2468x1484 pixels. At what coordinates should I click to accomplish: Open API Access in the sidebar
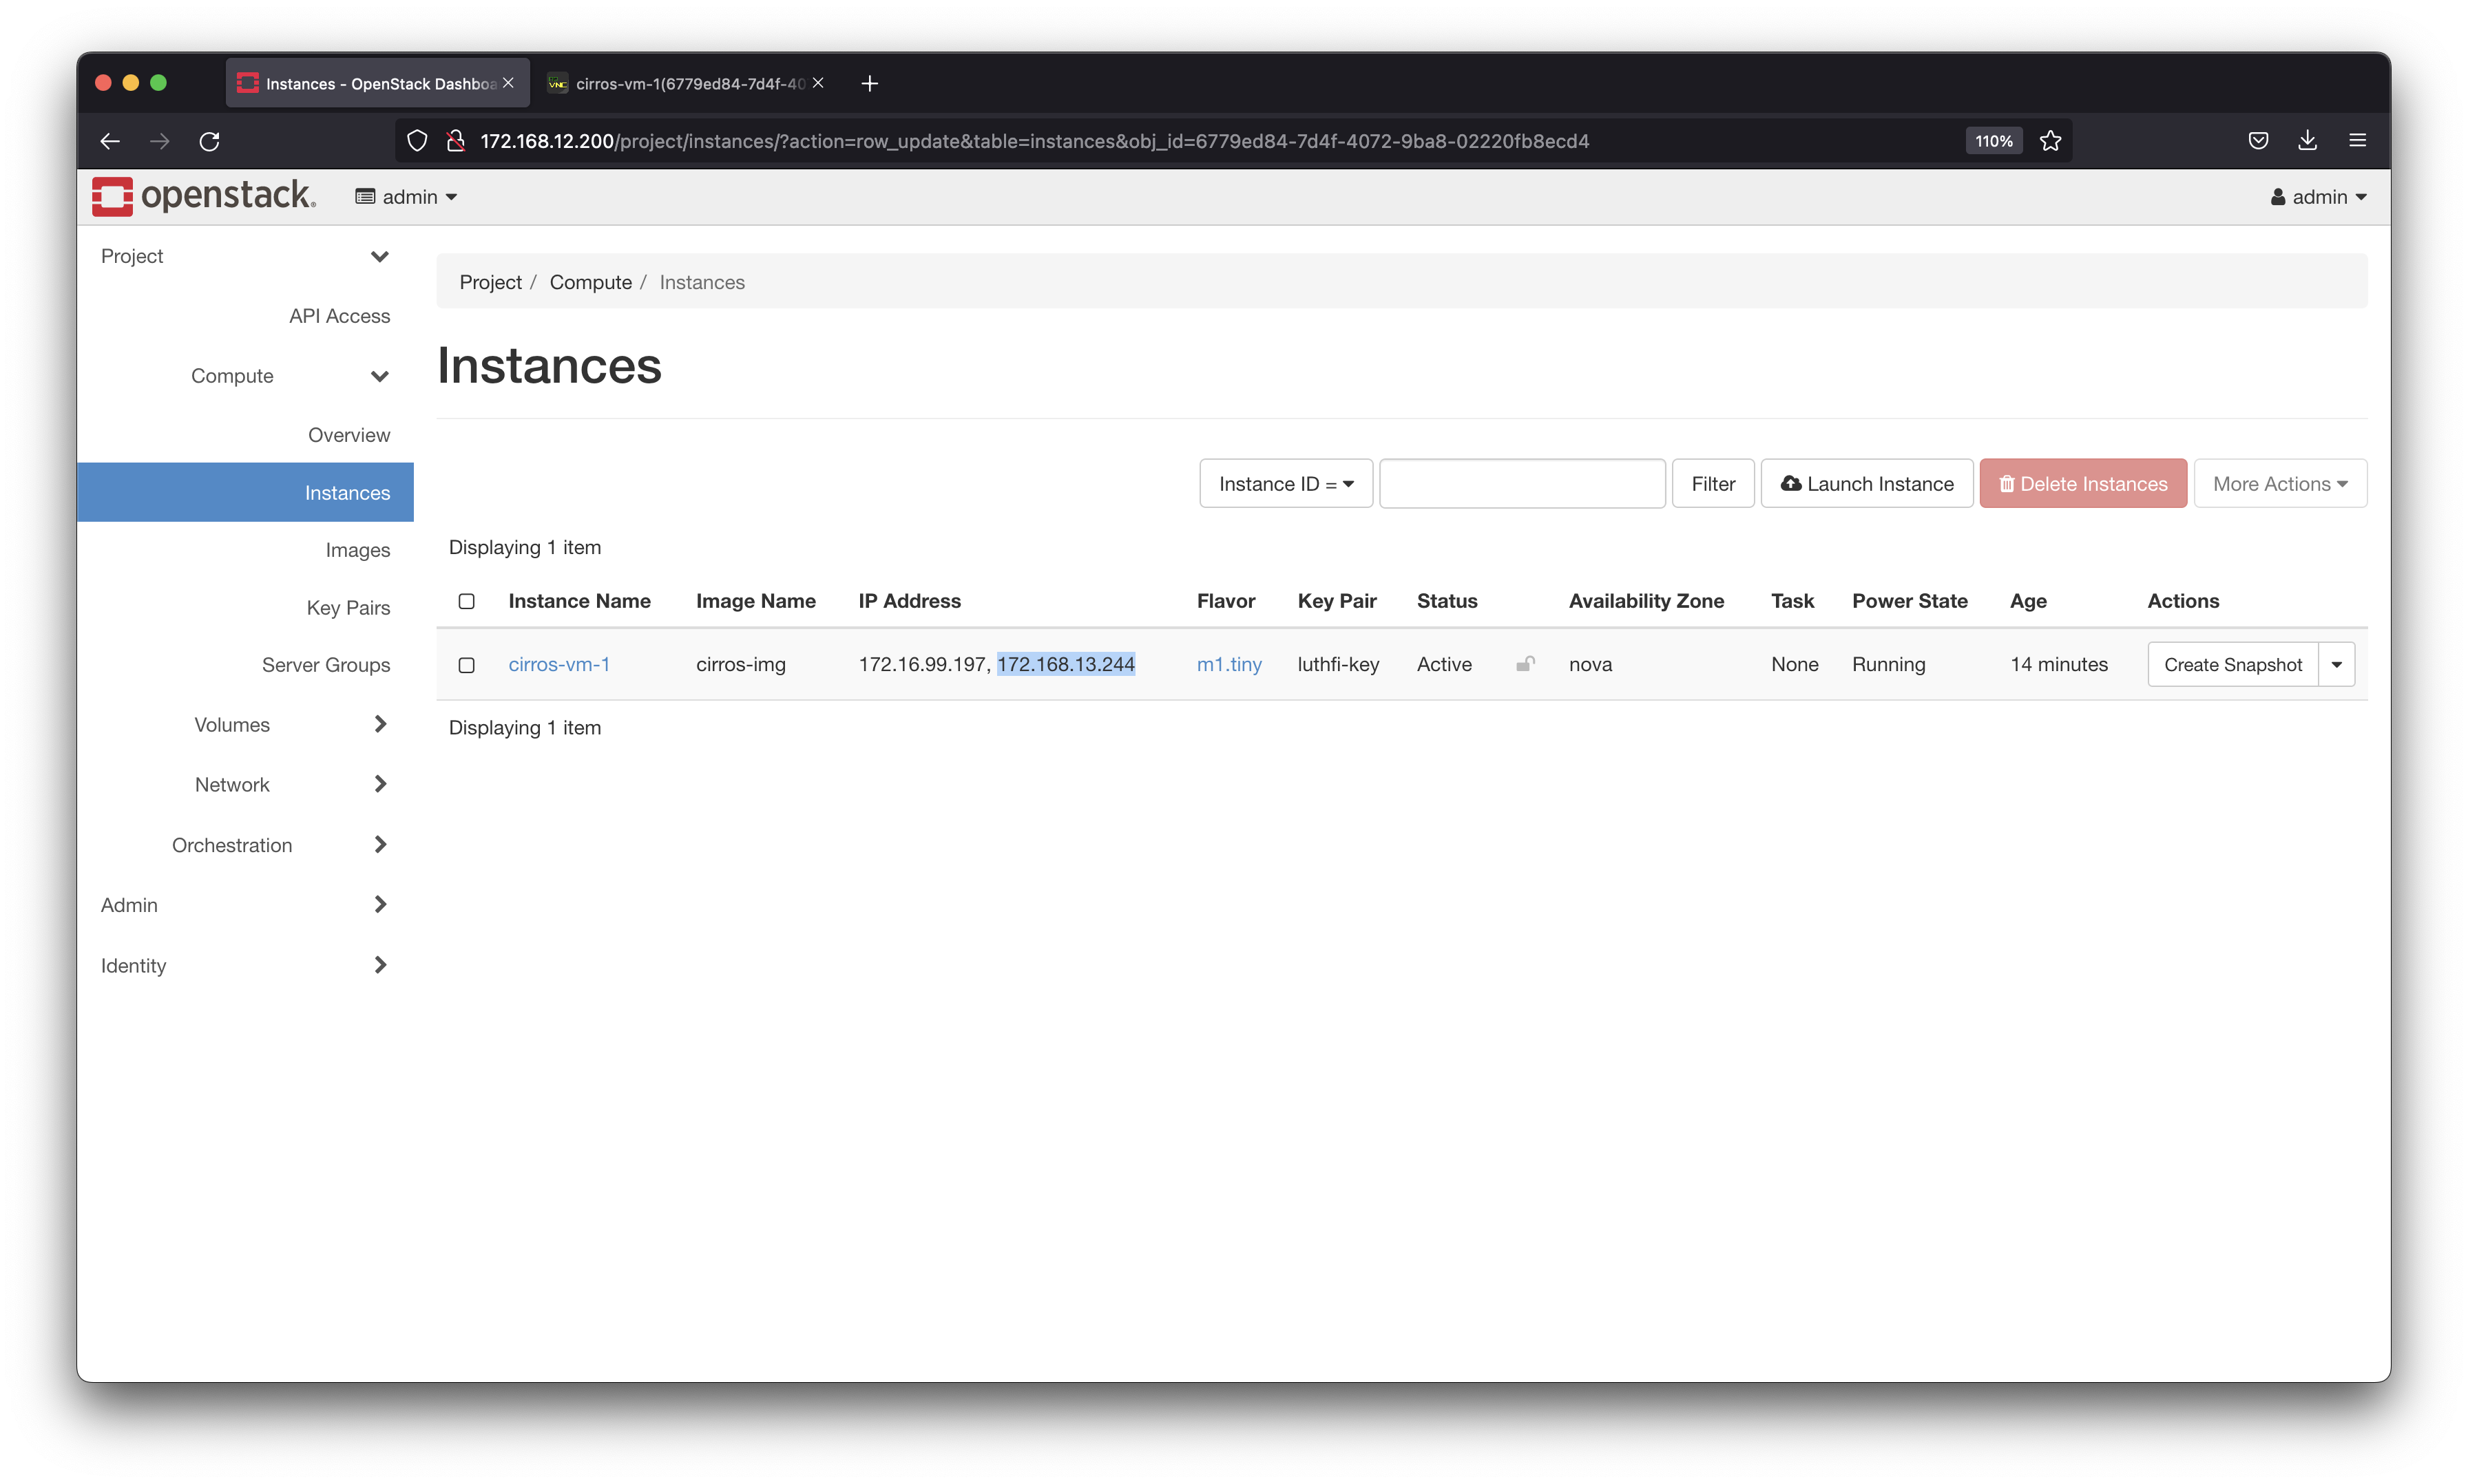[339, 316]
